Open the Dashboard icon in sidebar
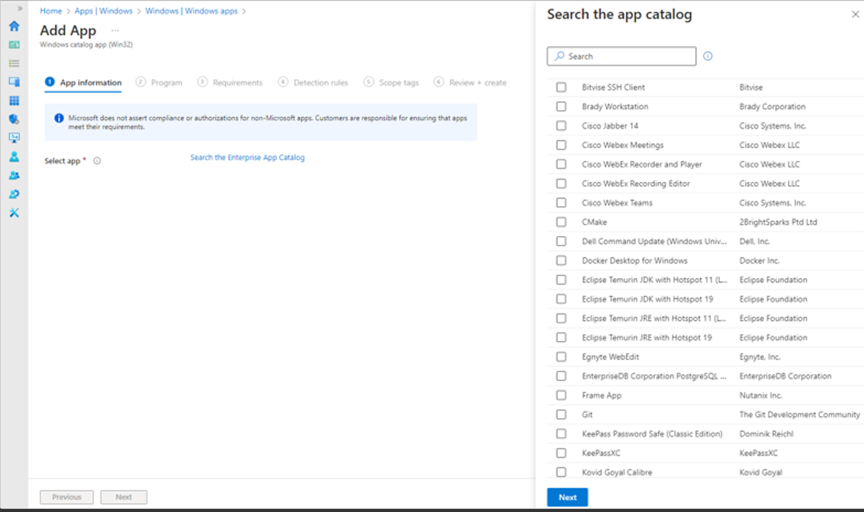 (x=14, y=44)
